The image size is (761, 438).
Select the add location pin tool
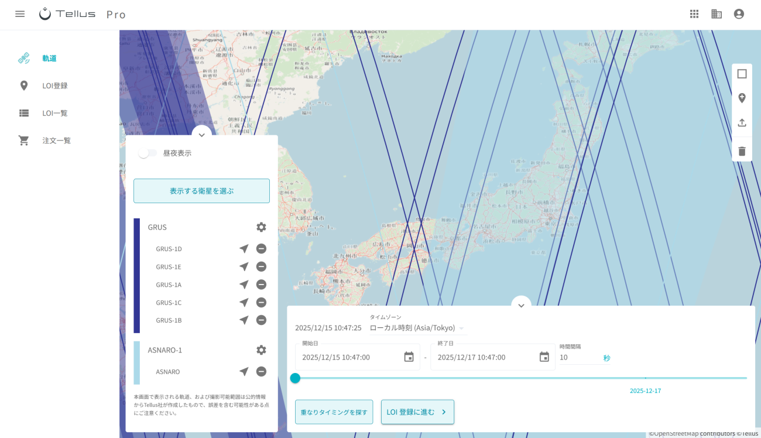click(x=742, y=98)
